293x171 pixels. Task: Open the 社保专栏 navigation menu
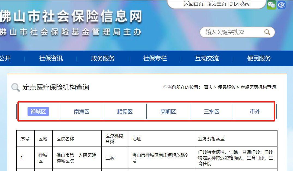(x=155, y=58)
